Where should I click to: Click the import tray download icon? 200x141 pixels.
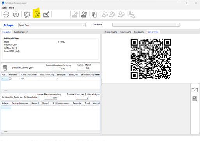coord(195,90)
